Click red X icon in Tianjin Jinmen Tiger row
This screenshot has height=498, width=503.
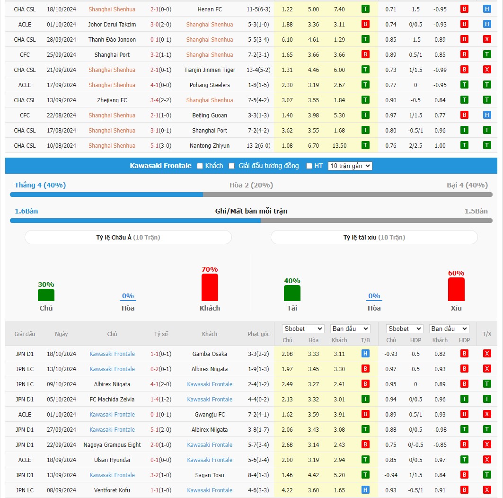pyautogui.click(x=487, y=69)
